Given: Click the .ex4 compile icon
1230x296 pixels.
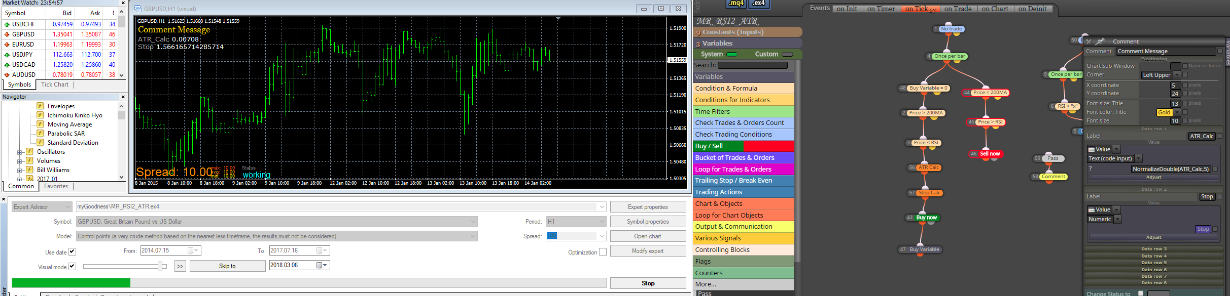Looking at the screenshot, I should 758,4.
